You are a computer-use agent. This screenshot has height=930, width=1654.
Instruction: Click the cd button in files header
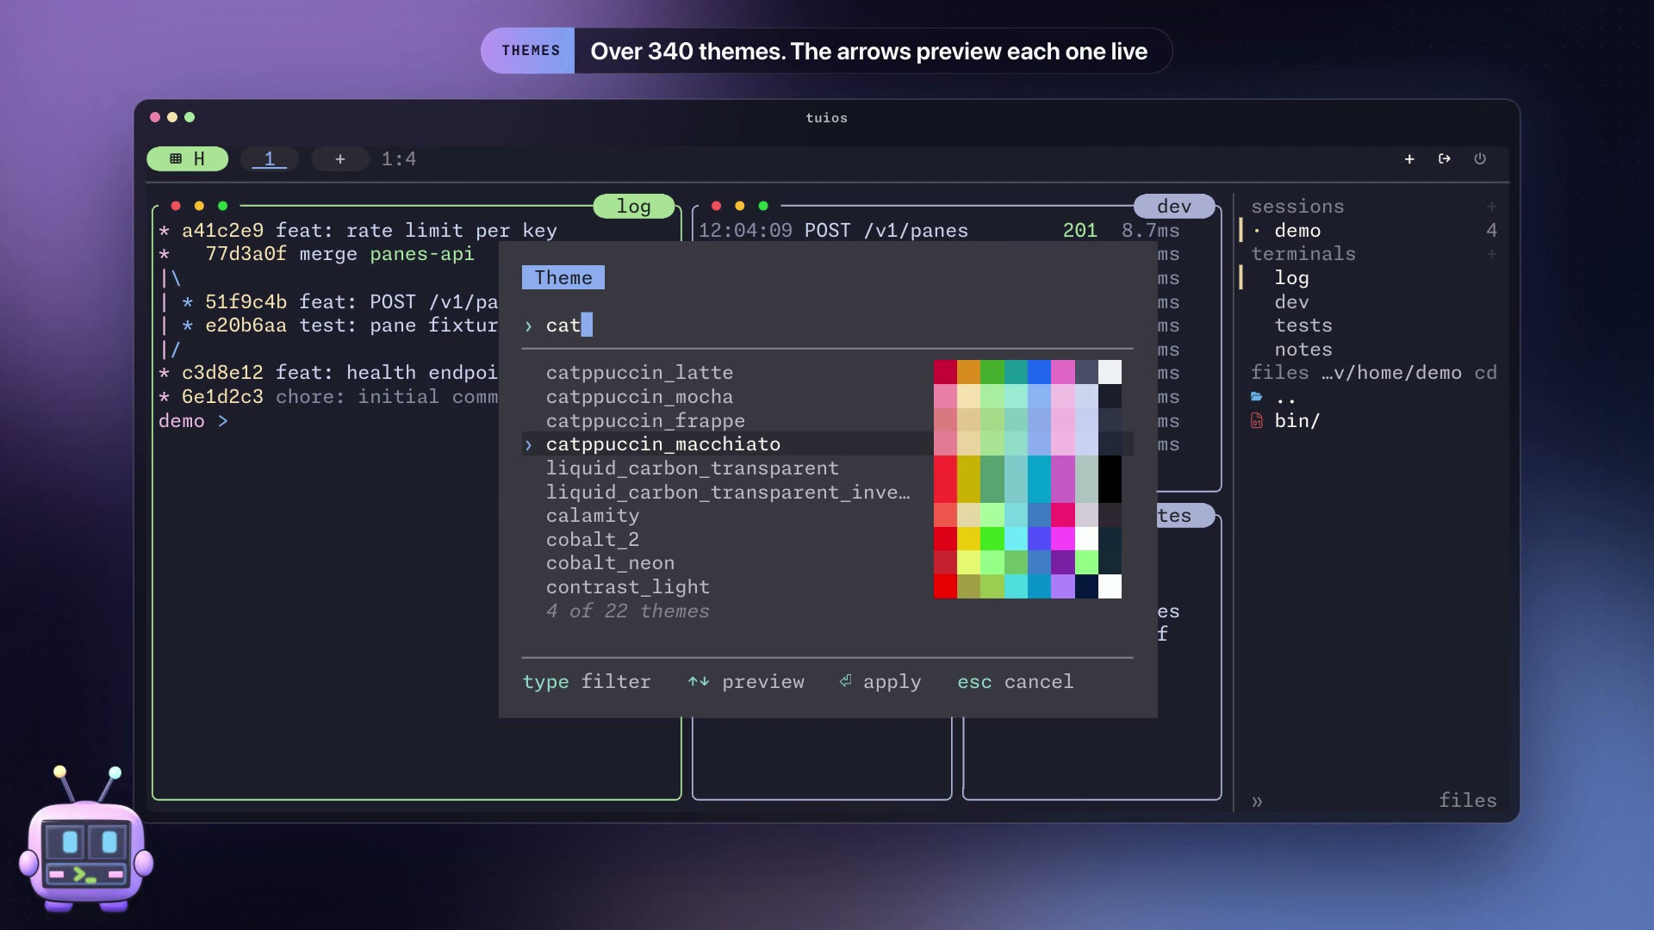1485,373
